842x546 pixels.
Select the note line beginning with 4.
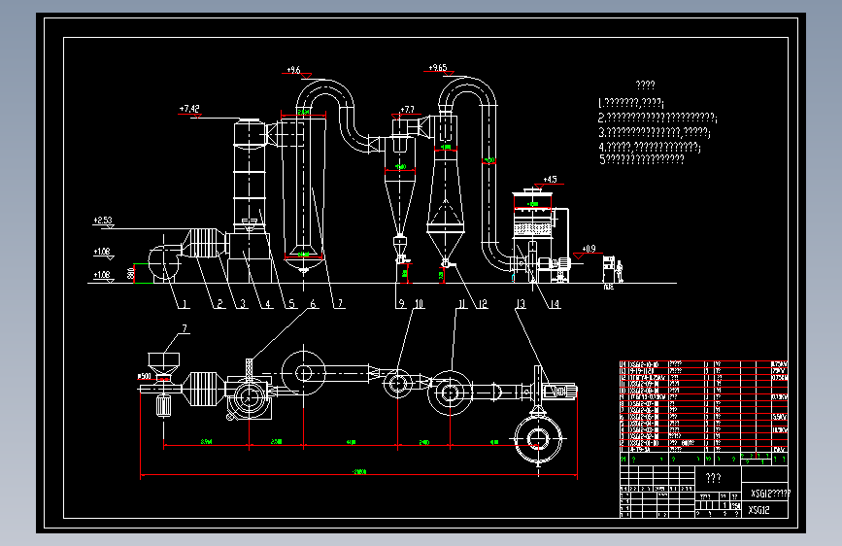coord(649,147)
